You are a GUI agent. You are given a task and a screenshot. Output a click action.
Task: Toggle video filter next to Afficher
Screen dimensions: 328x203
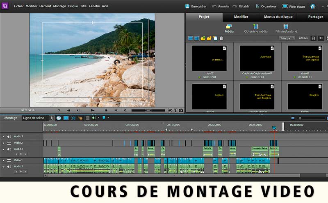(313, 38)
